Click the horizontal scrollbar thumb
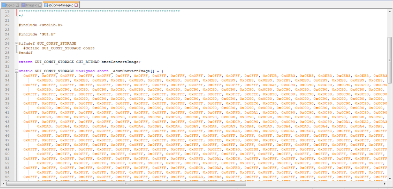The height and width of the screenshot is (189, 393). point(126,183)
